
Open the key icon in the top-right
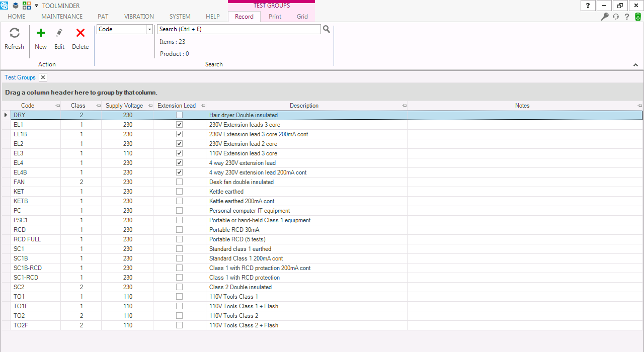pos(605,17)
